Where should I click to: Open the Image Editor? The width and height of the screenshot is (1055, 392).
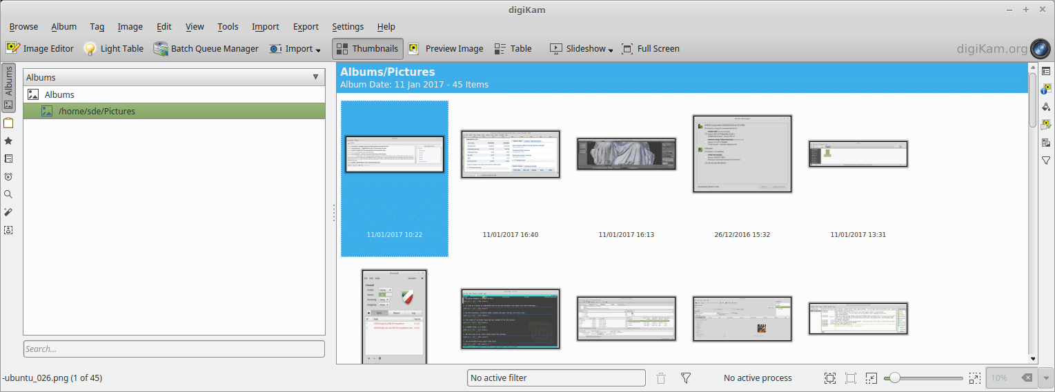click(x=40, y=49)
